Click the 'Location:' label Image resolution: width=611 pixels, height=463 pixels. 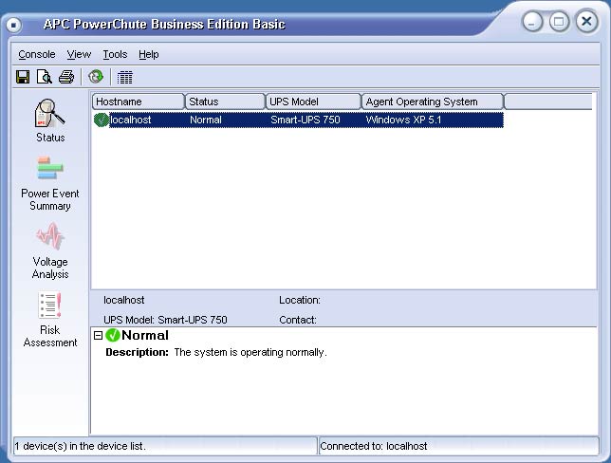tap(300, 300)
